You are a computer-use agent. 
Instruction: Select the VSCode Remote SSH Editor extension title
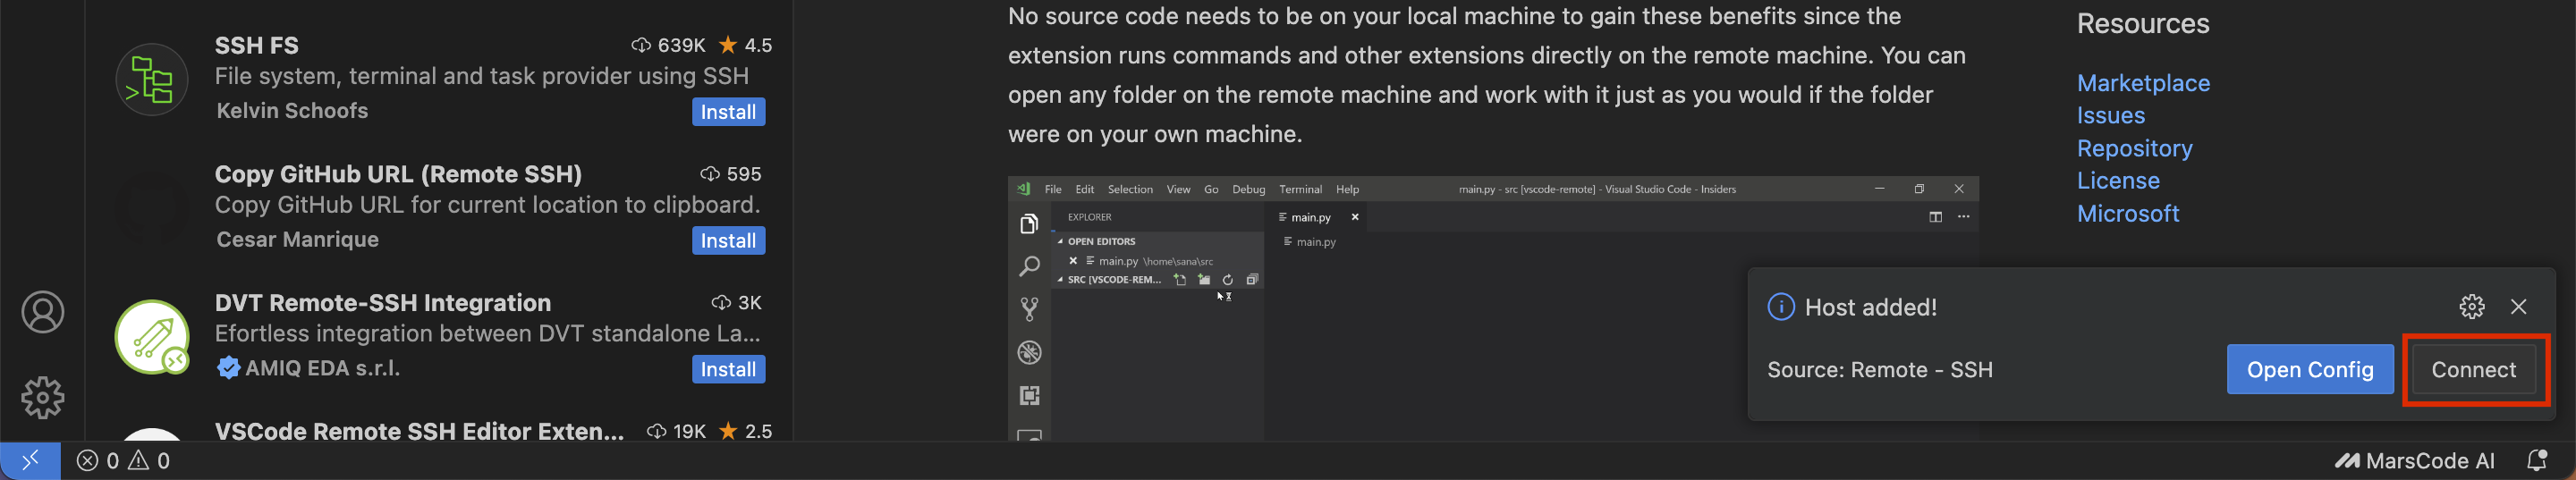coord(419,431)
